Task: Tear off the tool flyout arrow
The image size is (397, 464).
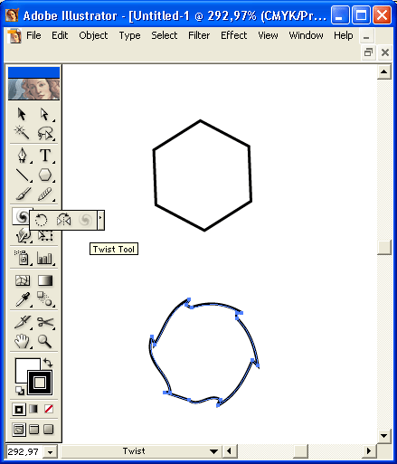Action: coord(100,220)
